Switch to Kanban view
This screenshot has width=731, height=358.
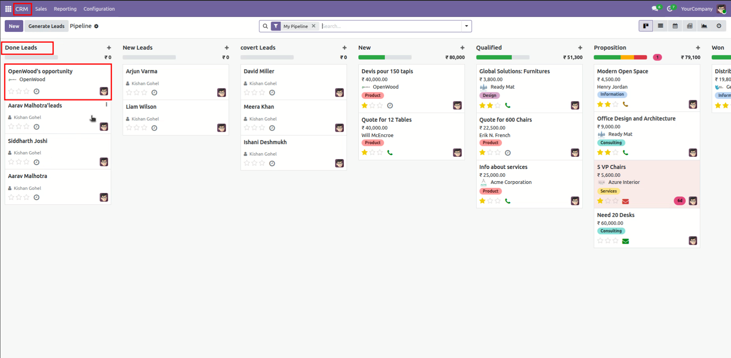click(646, 26)
